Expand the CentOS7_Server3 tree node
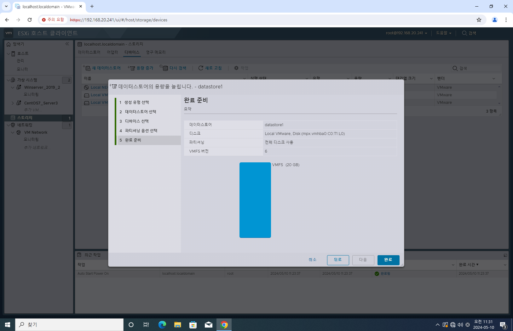The image size is (513, 331). 13,103
